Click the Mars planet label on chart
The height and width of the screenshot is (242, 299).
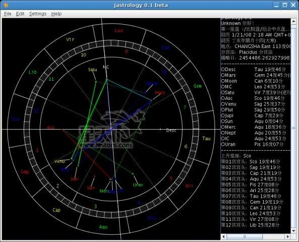click(x=160, y=93)
